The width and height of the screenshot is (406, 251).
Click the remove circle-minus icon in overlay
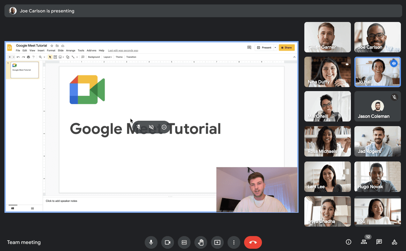pos(164,127)
